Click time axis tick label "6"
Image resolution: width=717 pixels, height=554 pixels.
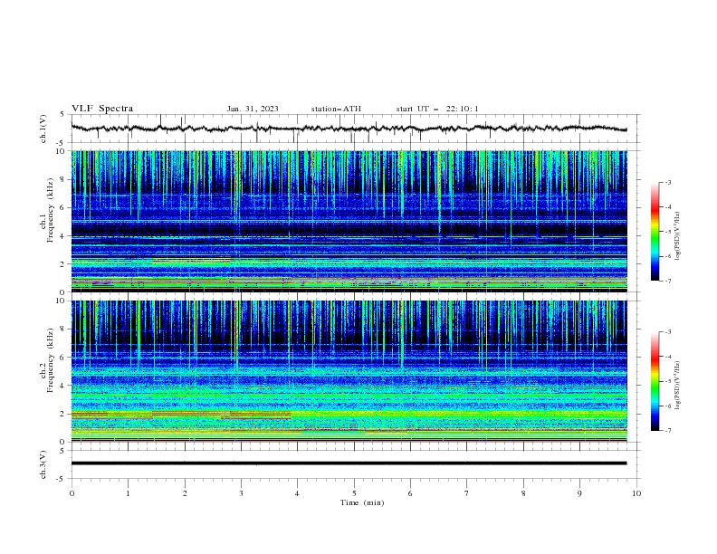(x=410, y=493)
